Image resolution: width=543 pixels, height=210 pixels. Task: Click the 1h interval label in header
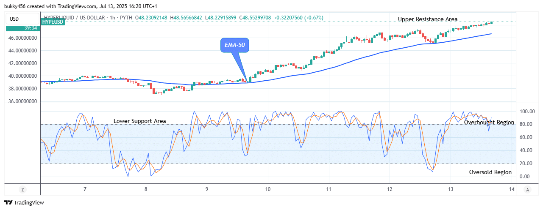click(112, 17)
